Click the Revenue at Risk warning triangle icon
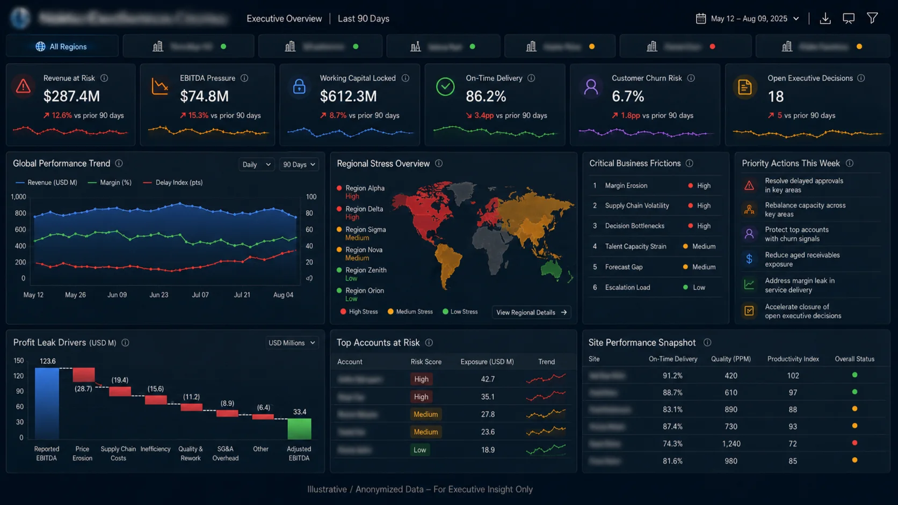The image size is (898, 505). 23,86
